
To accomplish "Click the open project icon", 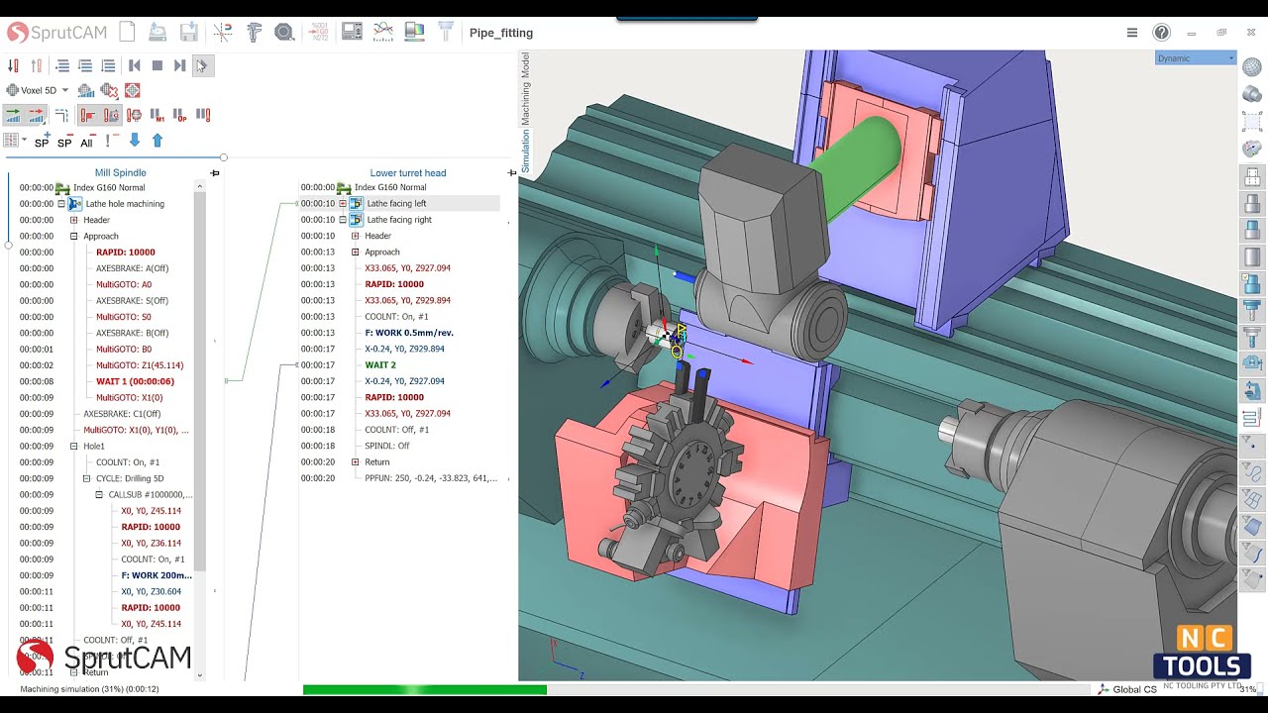I will (158, 33).
